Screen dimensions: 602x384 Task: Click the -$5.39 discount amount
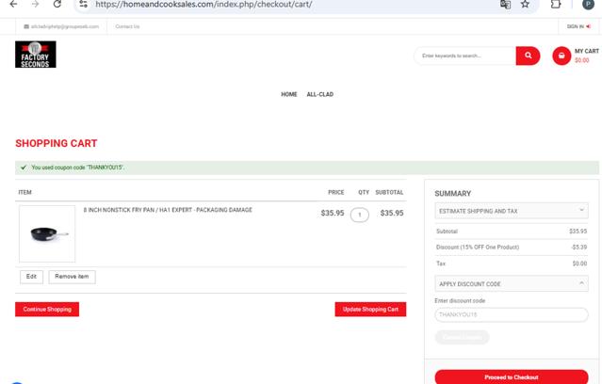pyautogui.click(x=579, y=247)
